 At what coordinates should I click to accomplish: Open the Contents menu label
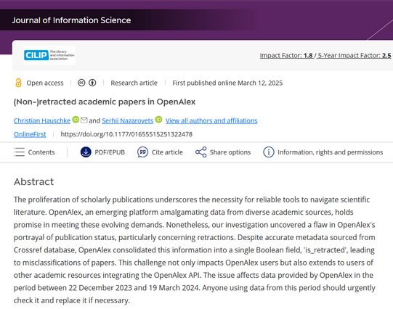(x=41, y=152)
